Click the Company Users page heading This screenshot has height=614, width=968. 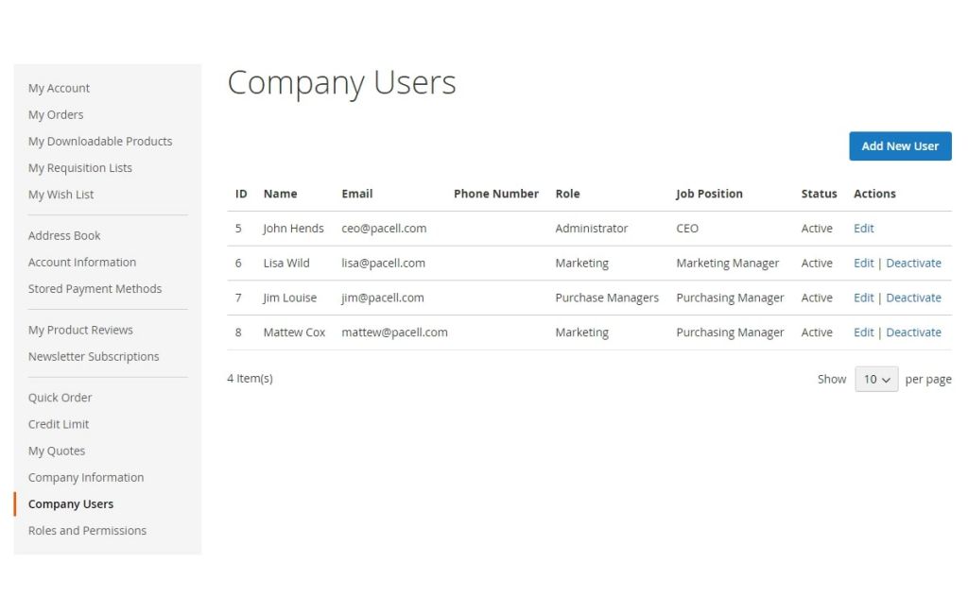[x=341, y=83]
